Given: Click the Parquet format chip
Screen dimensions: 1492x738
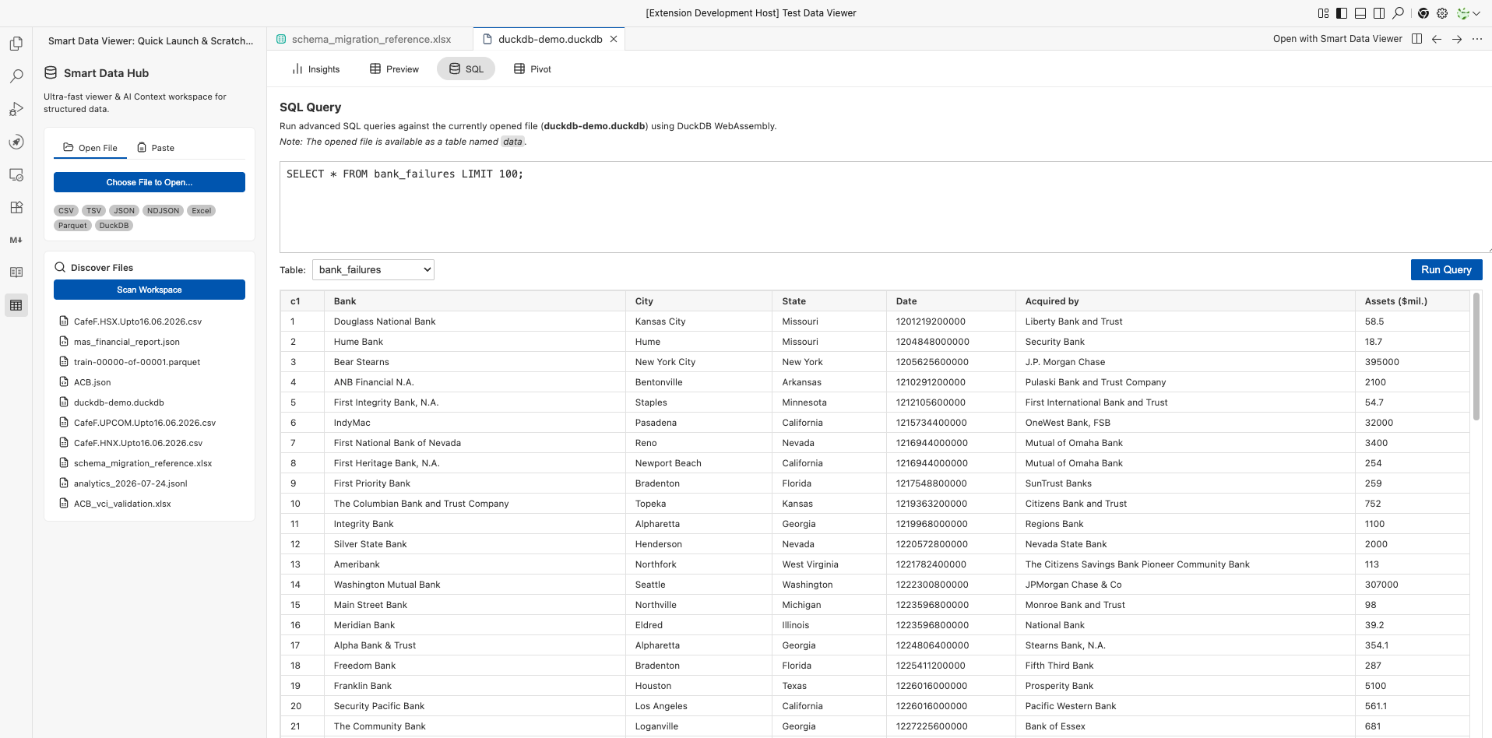Looking at the screenshot, I should tap(72, 226).
